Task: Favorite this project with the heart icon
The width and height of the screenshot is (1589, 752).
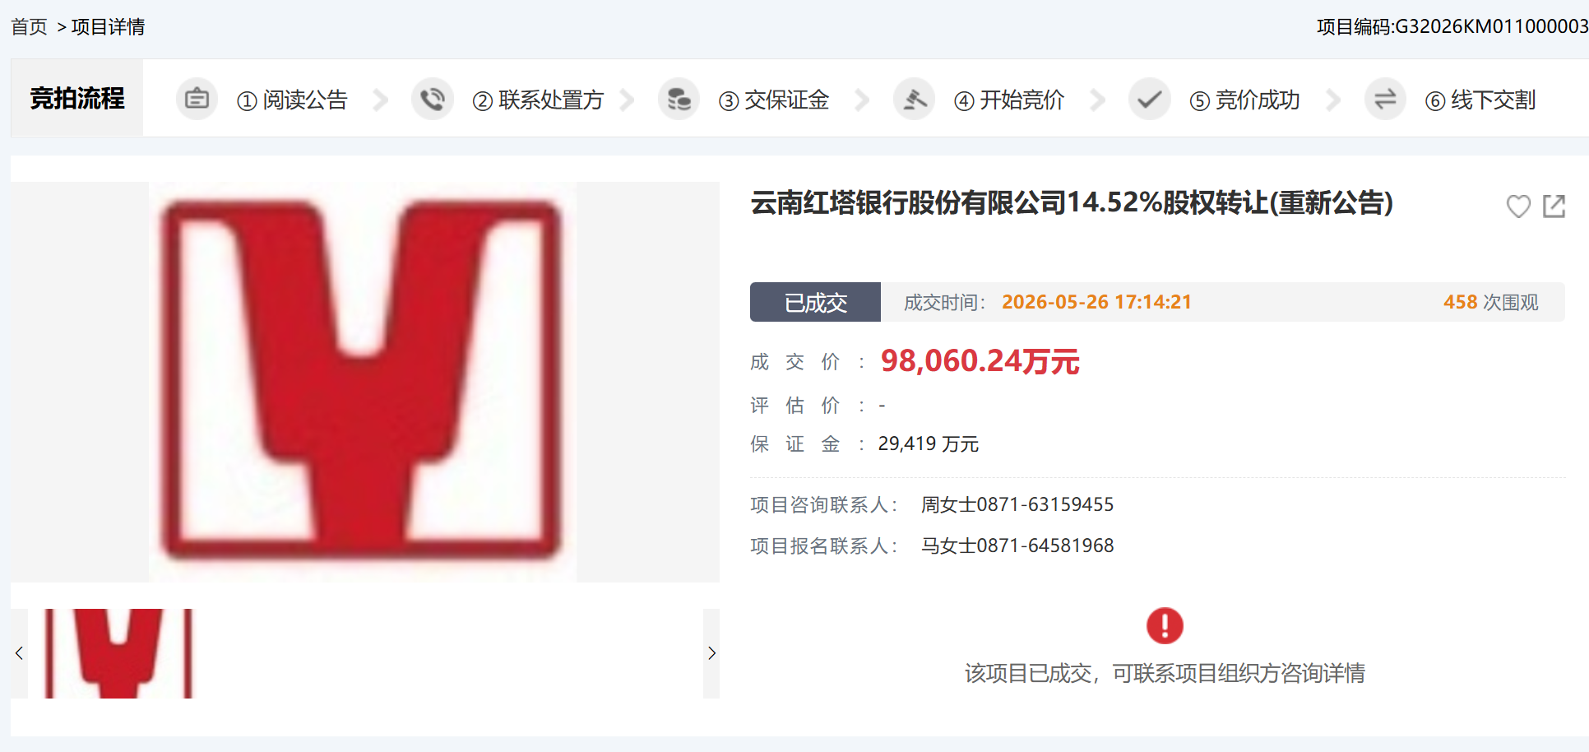Action: 1518,206
